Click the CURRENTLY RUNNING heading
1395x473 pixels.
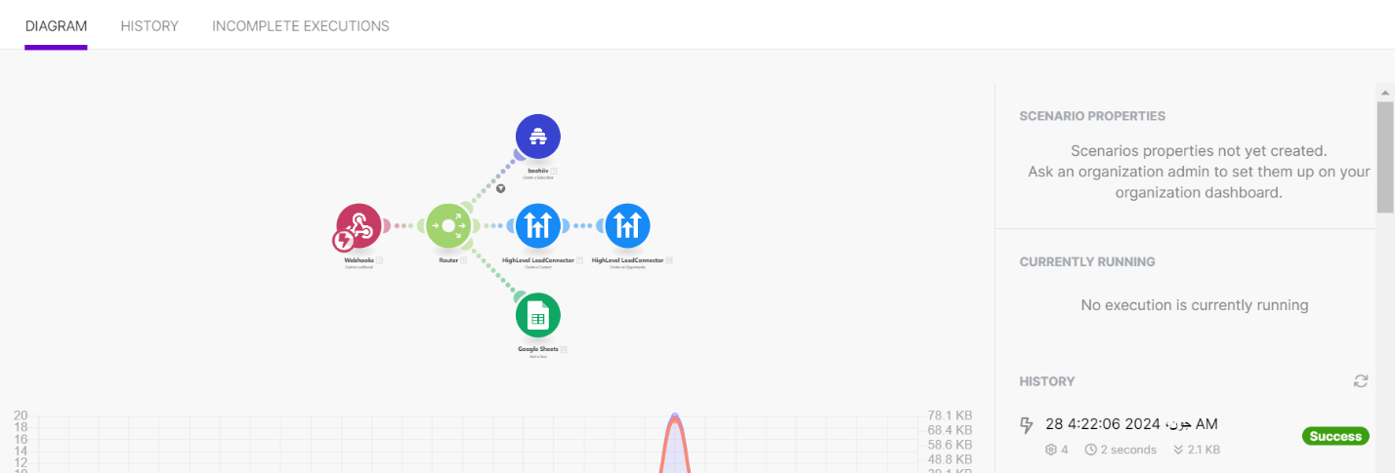coord(1087,262)
